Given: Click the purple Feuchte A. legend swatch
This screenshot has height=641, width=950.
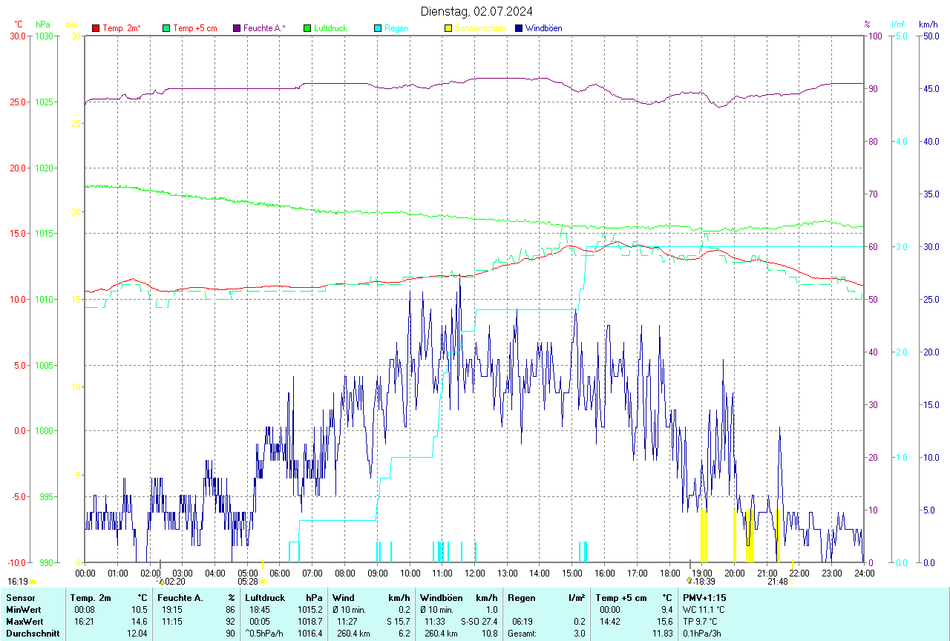Looking at the screenshot, I should click(237, 28).
